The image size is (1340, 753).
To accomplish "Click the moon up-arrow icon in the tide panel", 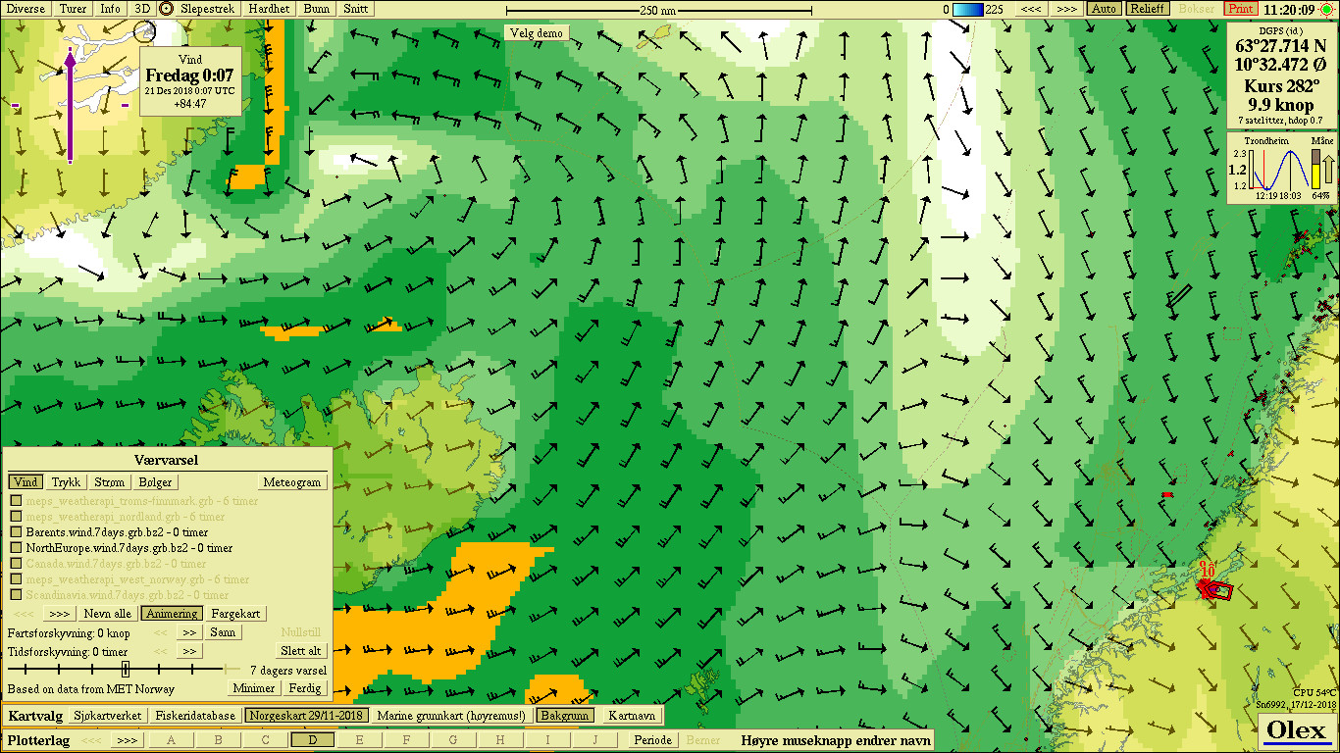I will (1328, 169).
